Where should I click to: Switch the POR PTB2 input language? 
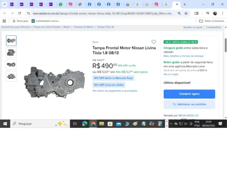click(x=197, y=124)
